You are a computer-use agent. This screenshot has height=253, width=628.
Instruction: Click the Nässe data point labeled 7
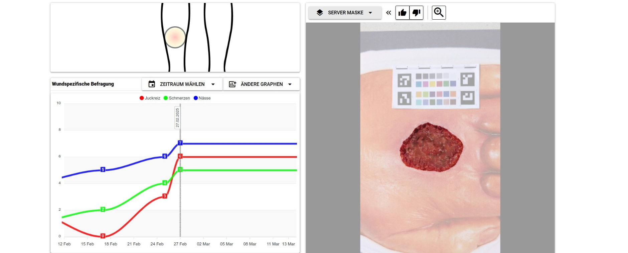[180, 143]
